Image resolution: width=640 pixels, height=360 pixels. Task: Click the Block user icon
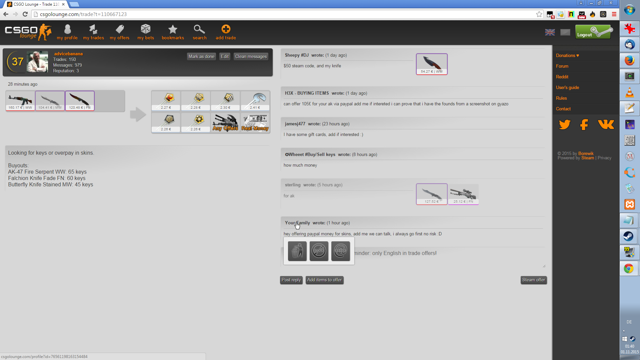(319, 251)
